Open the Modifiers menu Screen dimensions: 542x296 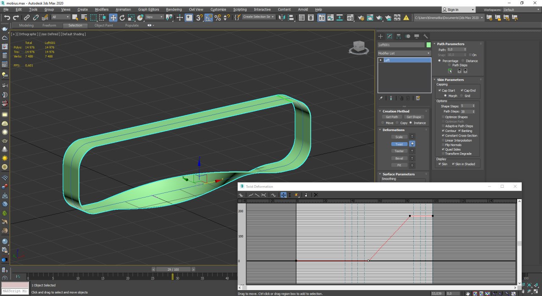click(x=102, y=9)
